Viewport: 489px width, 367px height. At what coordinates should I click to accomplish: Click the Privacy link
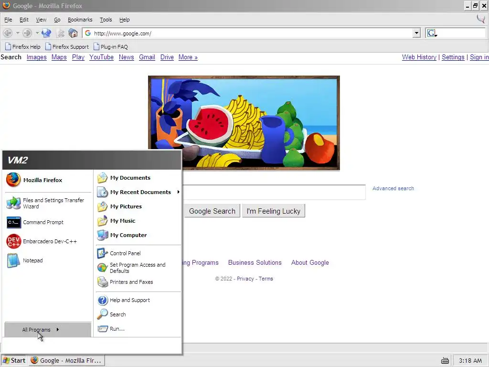(x=245, y=279)
